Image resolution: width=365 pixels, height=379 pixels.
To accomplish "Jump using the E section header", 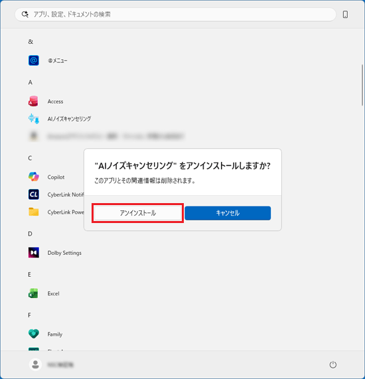I will point(29,274).
